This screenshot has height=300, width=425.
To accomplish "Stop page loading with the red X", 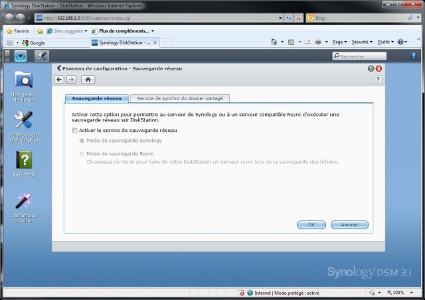I will tap(298, 18).
